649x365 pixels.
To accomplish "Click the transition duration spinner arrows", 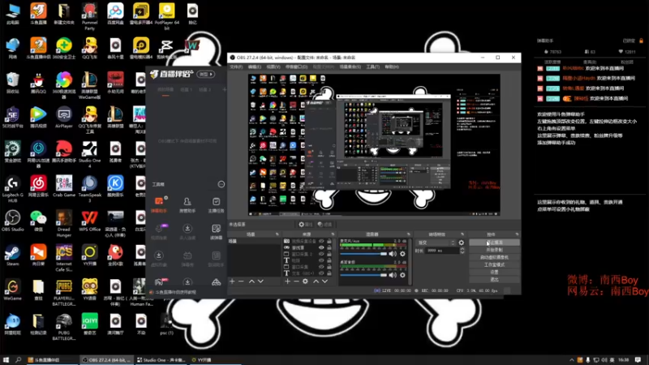I will 462,251.
